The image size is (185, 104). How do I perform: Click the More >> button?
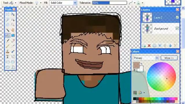[169, 58]
